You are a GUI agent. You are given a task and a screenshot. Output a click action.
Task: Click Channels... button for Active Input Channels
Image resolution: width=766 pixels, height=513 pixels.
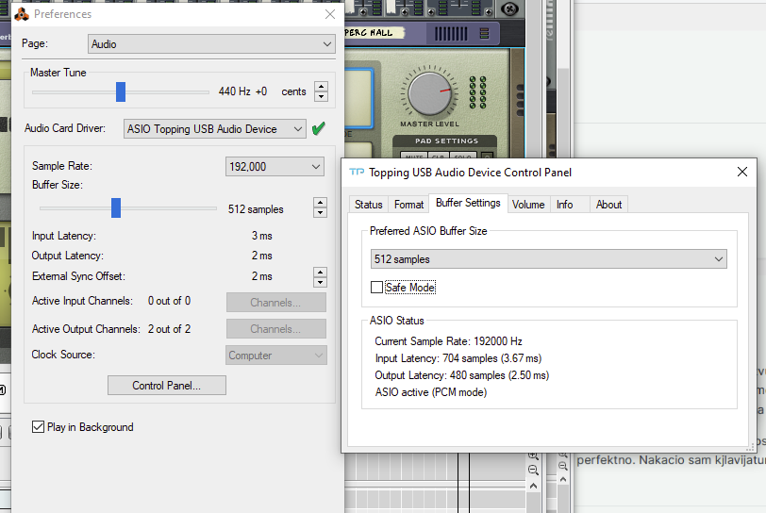276,303
